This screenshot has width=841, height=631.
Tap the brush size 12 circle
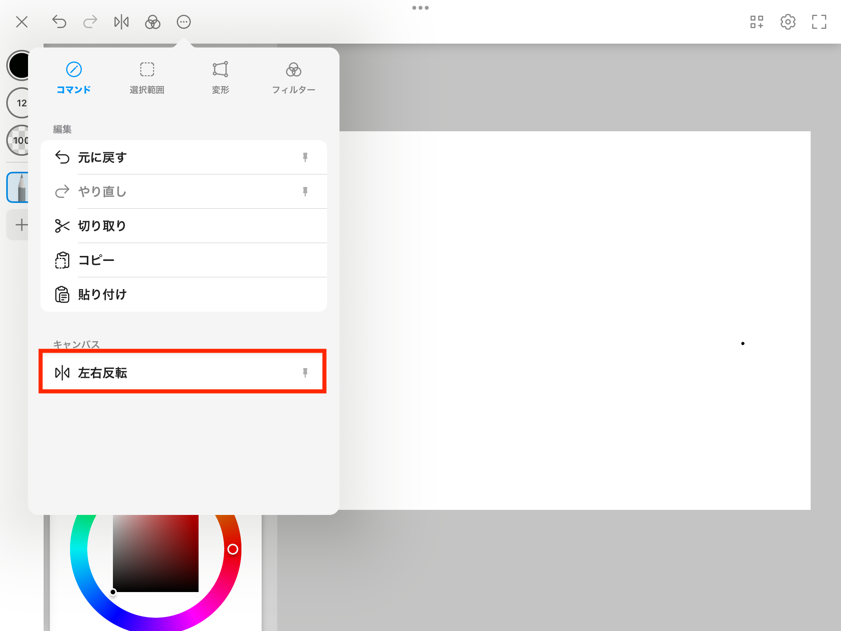(x=18, y=103)
